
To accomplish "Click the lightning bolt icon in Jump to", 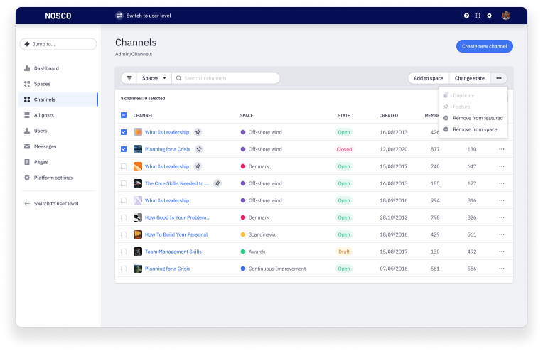I will tap(27, 44).
